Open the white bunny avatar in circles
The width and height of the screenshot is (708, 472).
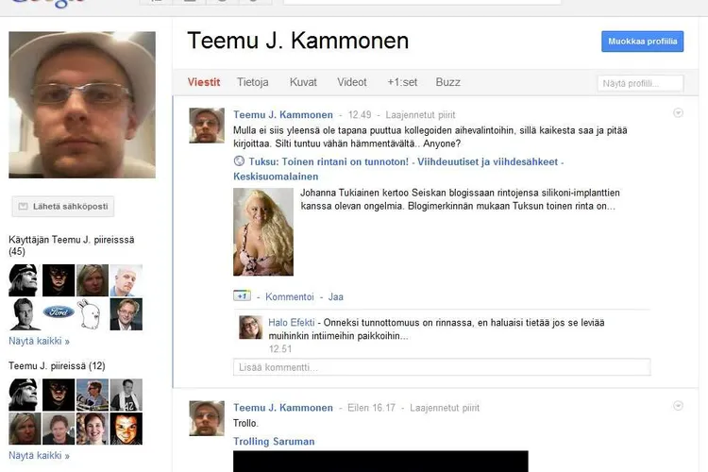[93, 313]
